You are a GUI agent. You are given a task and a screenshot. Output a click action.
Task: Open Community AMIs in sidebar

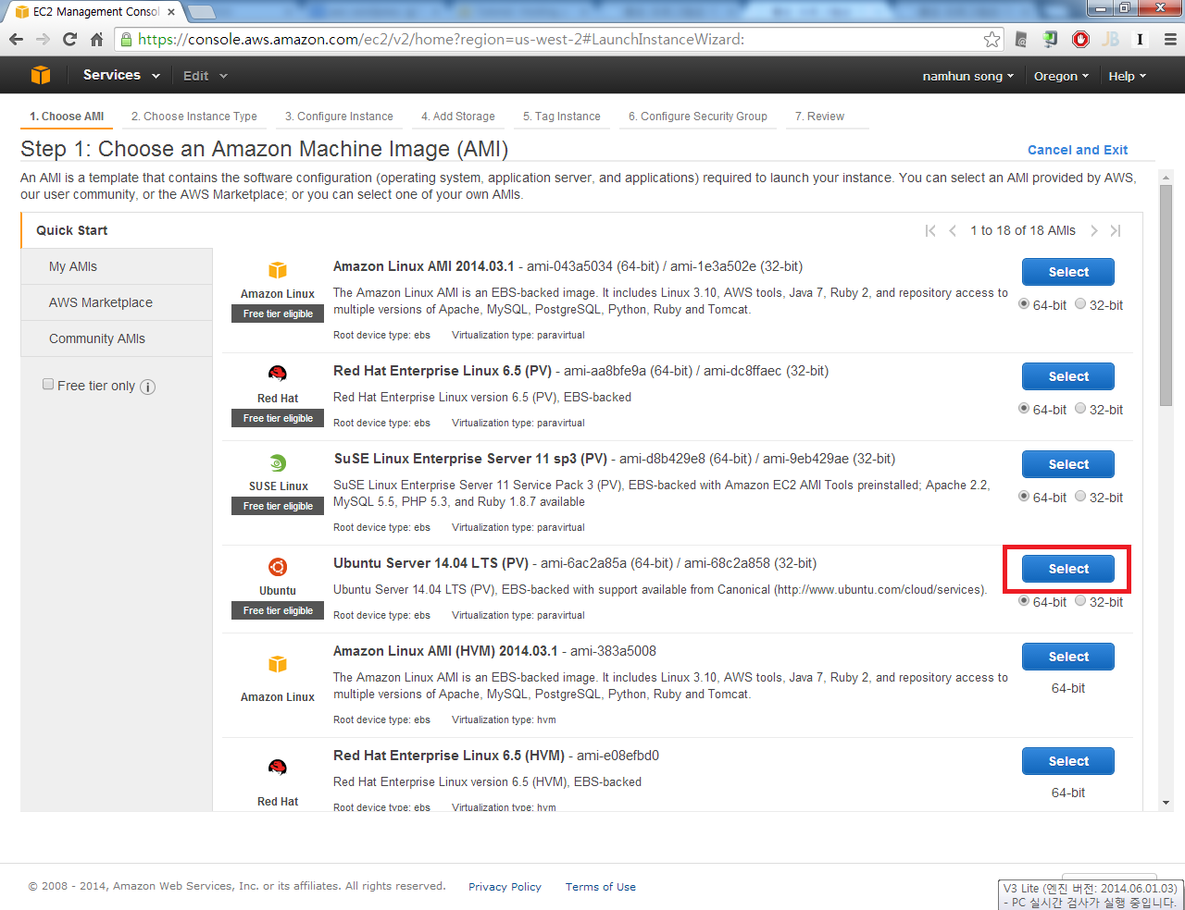point(117,338)
